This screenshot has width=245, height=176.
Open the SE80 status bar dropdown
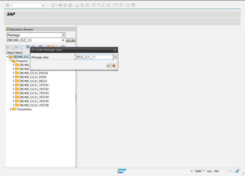pyautogui.click(x=203, y=171)
